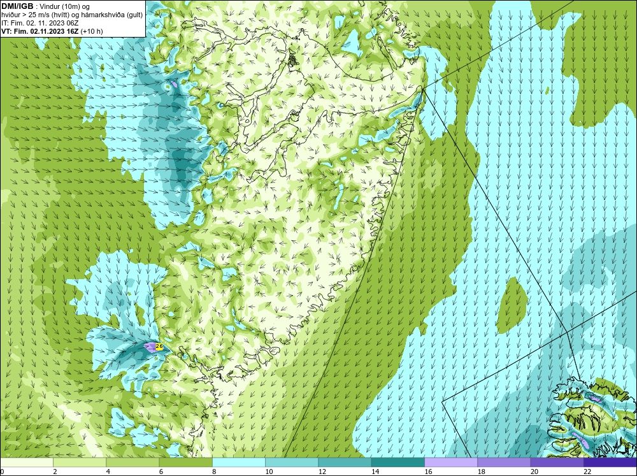This screenshot has width=637, height=476.
Task: Click the legend label '6'
Action: 161,472
